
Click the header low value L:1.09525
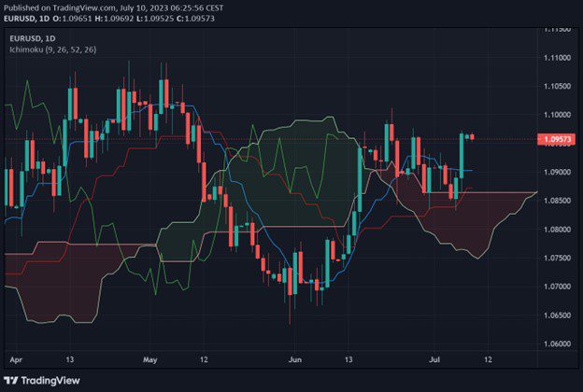coord(155,19)
